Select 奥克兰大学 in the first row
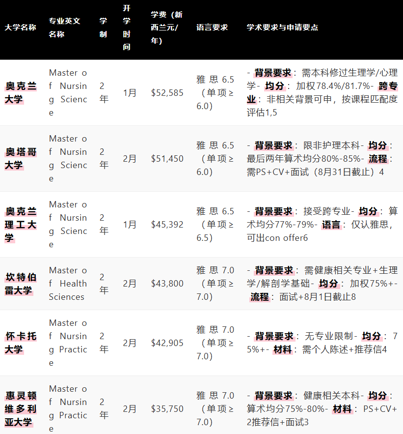Image resolution: width=403 pixels, height=434 pixels. 20,92
